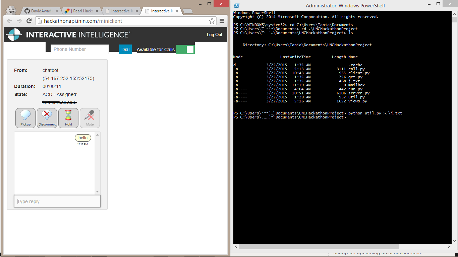This screenshot has height=257, width=458.
Task: Toggle the Available for Calls switch
Action: pyautogui.click(x=185, y=50)
